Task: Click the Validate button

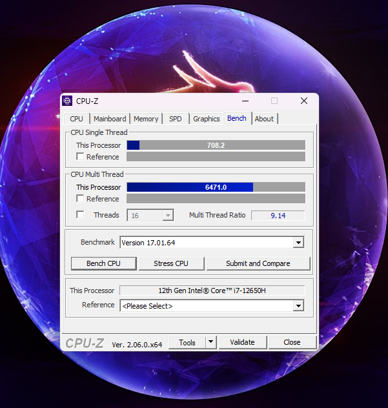Action: (x=243, y=342)
